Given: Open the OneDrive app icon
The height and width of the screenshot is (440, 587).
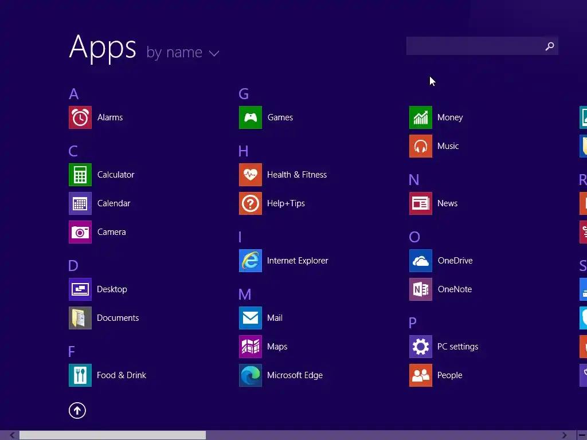Looking at the screenshot, I should [421, 261].
